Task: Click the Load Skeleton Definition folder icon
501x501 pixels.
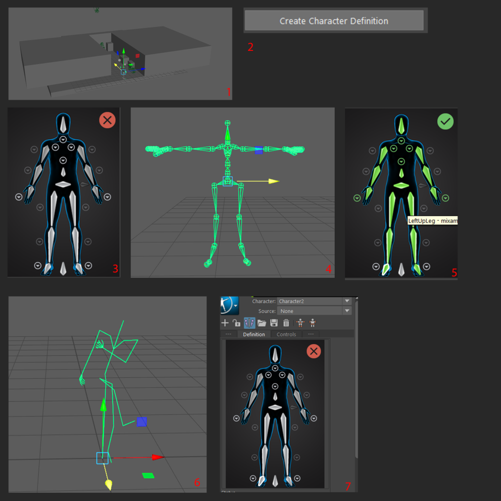Action: [262, 323]
